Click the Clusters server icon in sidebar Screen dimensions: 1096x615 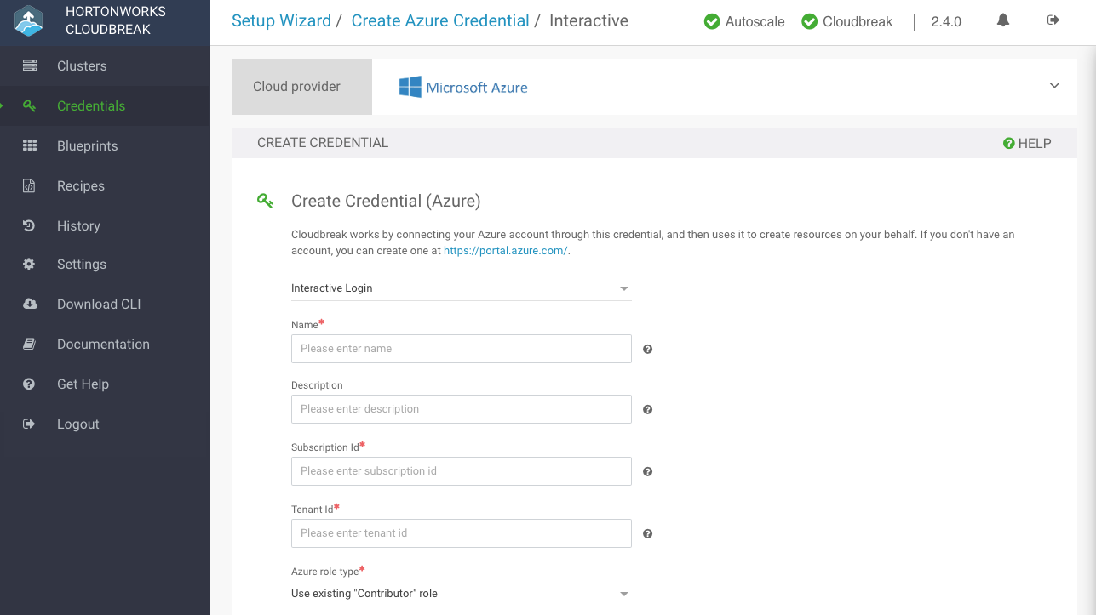click(30, 65)
